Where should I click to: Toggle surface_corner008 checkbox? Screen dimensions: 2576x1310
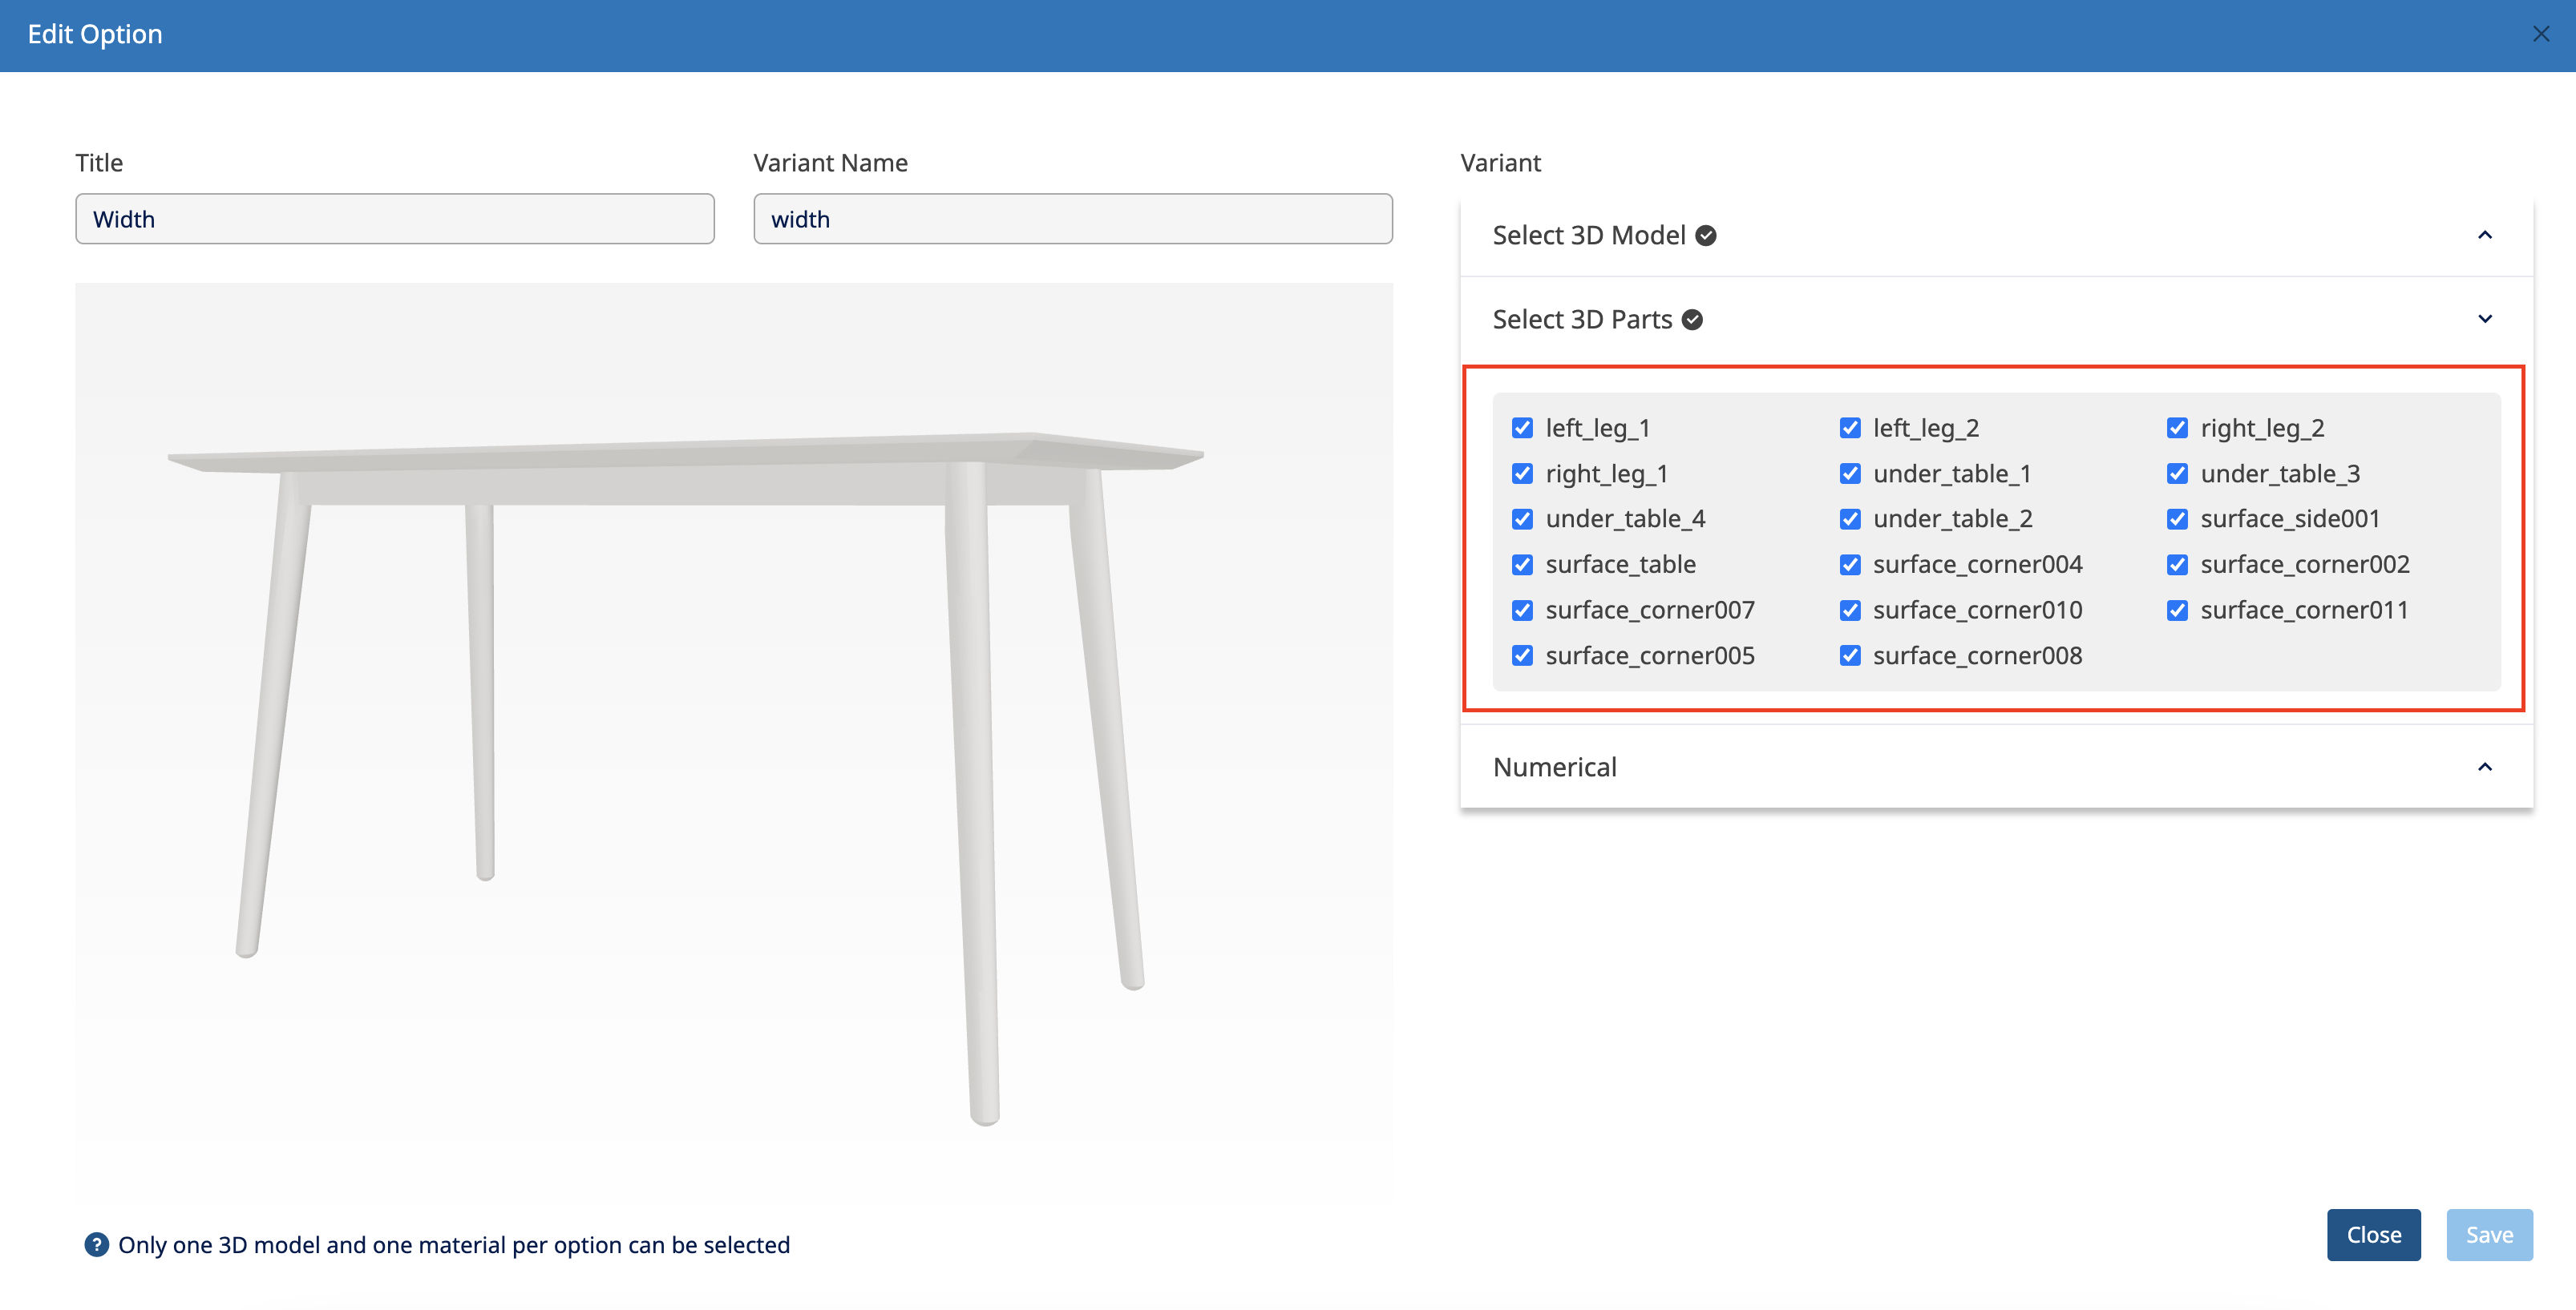[x=1850, y=655]
